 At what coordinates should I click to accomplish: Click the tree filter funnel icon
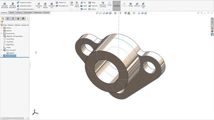(x=2, y=22)
